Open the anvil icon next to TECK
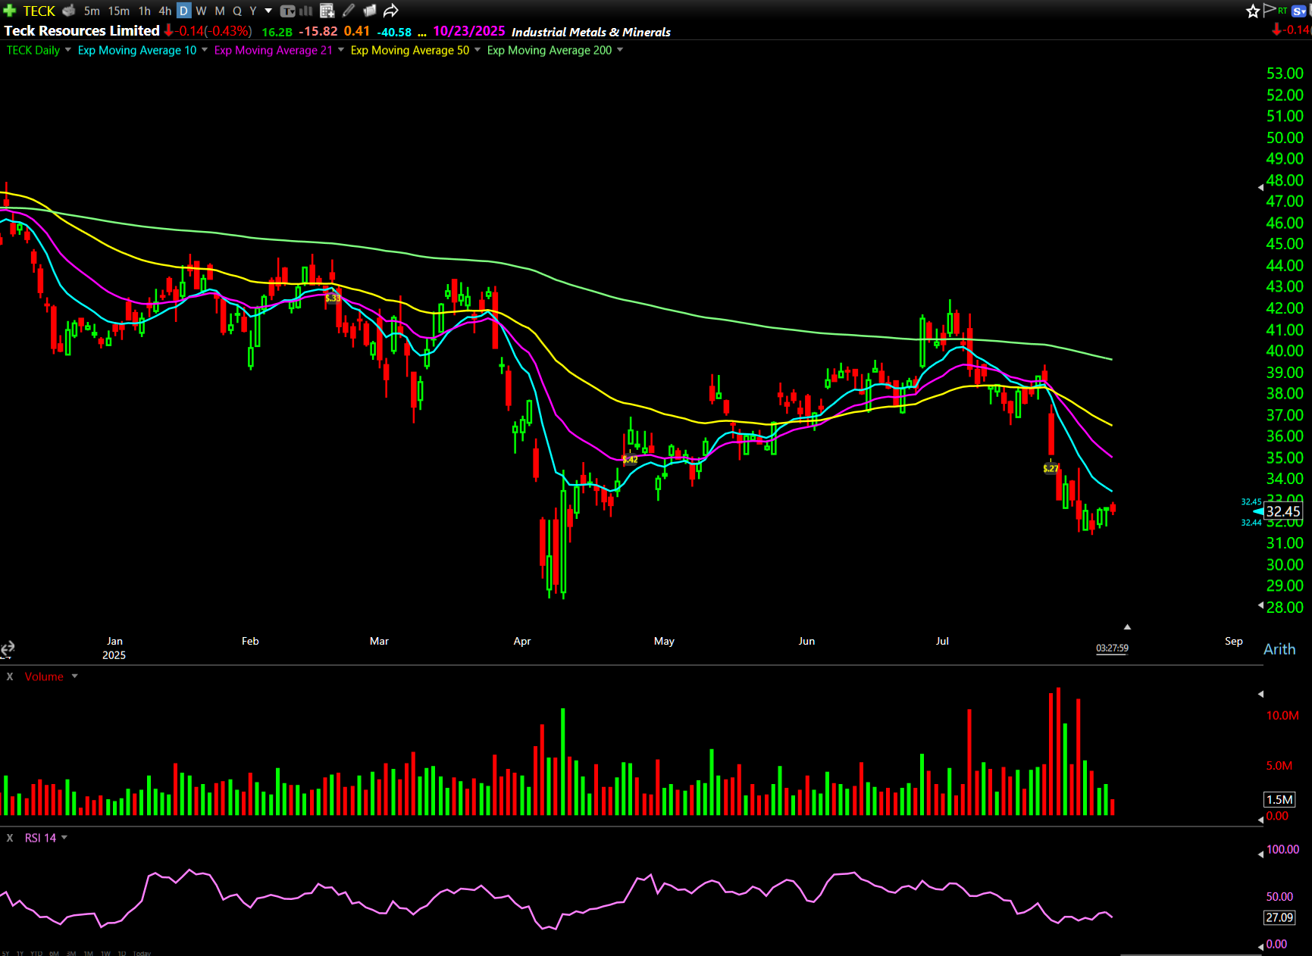The width and height of the screenshot is (1312, 956). pos(68,11)
